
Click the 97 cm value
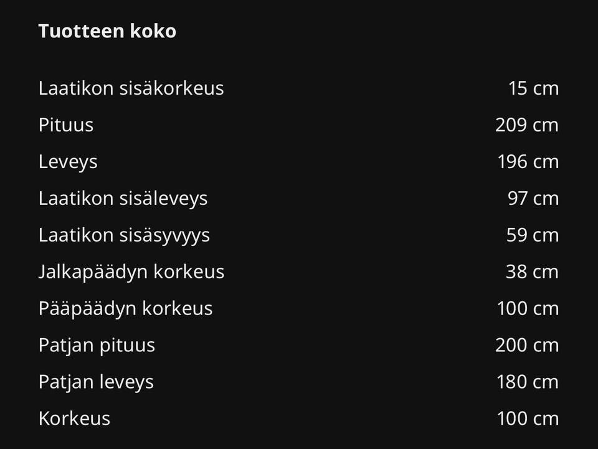click(x=533, y=198)
